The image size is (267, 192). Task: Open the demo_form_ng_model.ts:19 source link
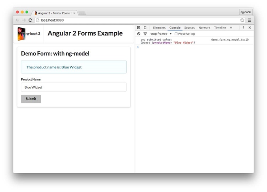(230, 40)
